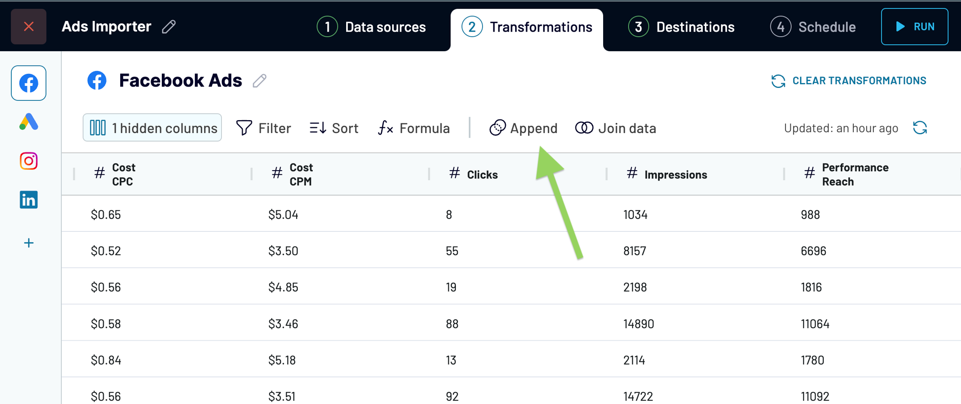Select the LinkedIn source icon
The height and width of the screenshot is (404, 961).
pyautogui.click(x=28, y=200)
